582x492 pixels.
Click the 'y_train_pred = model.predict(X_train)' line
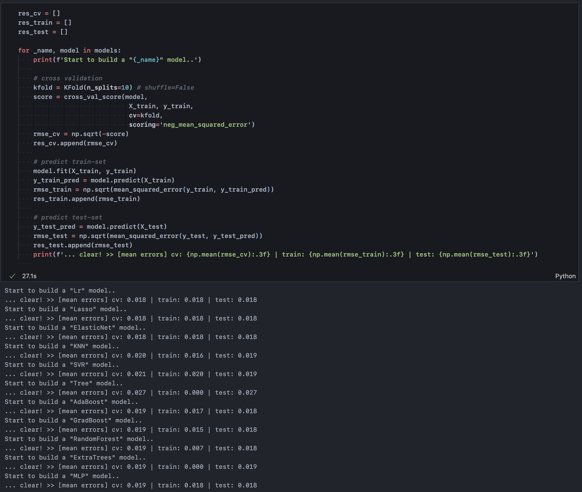[x=104, y=181]
